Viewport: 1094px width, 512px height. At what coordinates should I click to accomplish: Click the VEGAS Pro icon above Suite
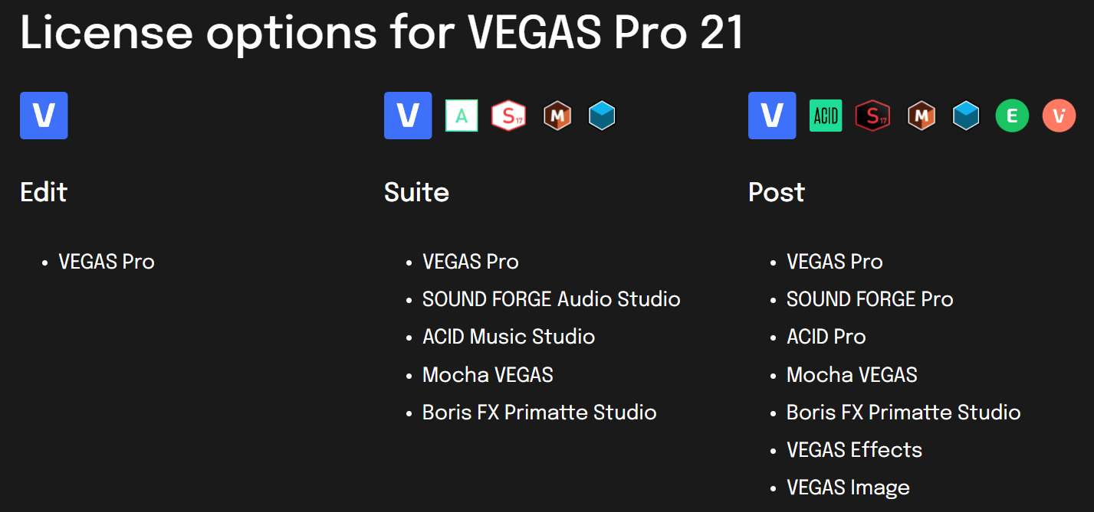coord(408,116)
